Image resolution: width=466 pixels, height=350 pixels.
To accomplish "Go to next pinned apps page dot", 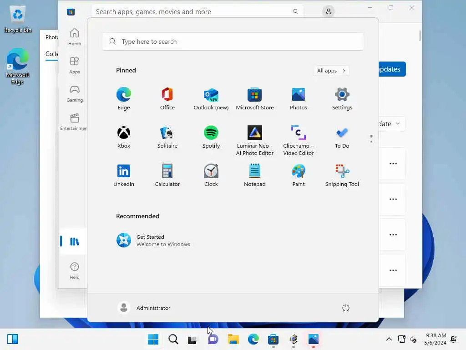I will (371, 142).
